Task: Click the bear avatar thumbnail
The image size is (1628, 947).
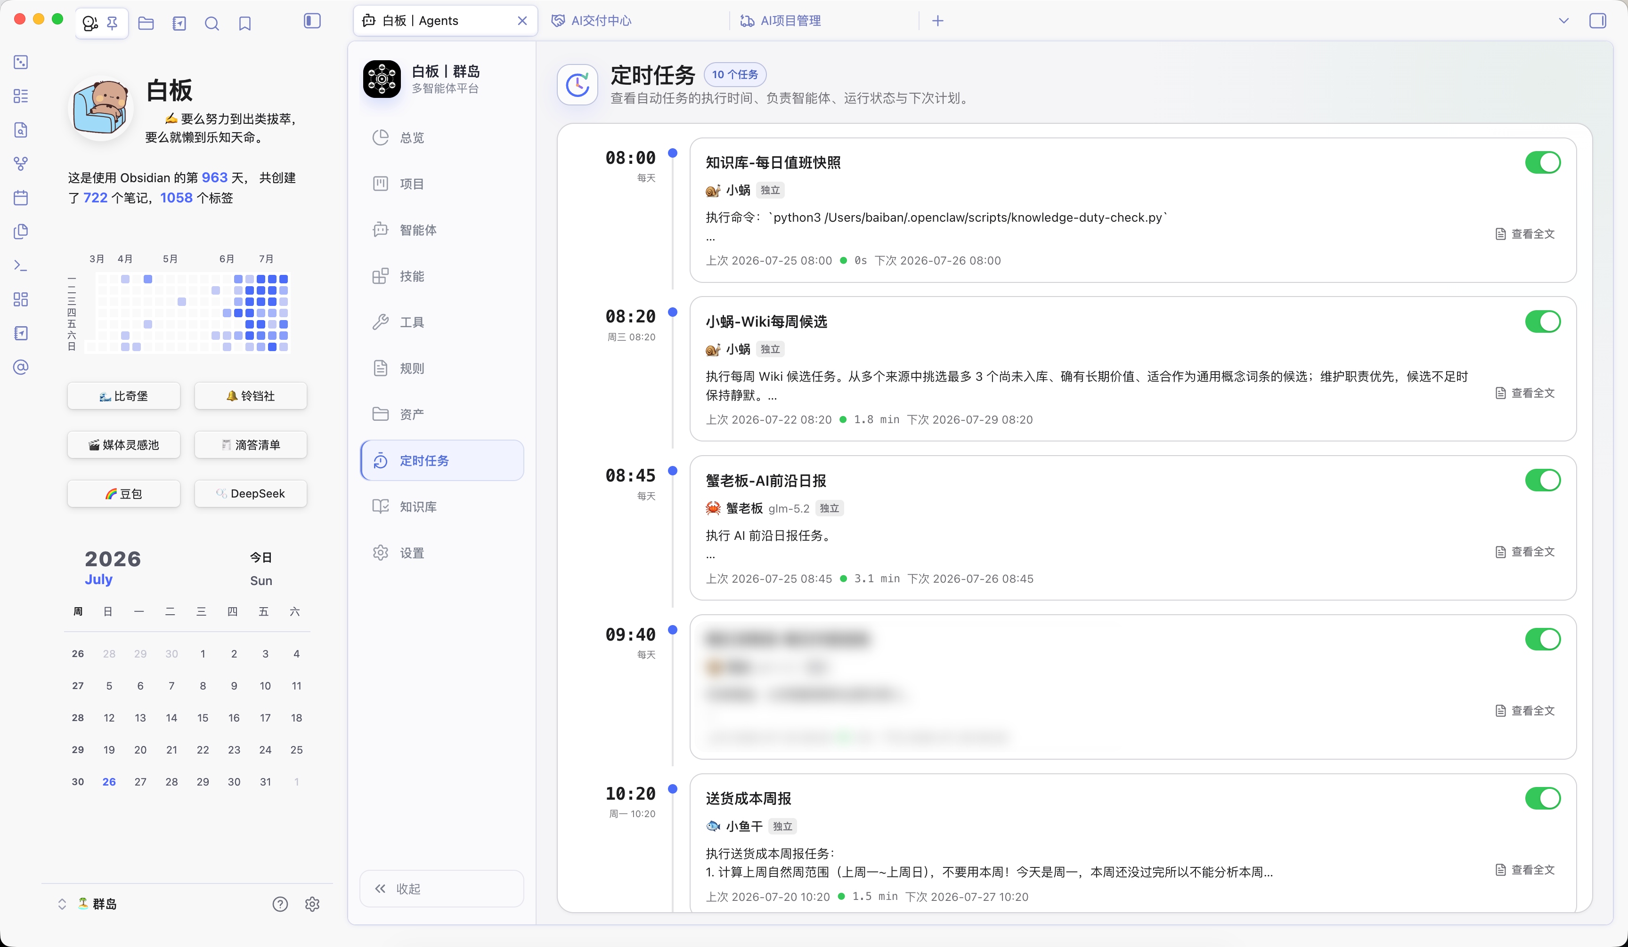Action: [x=100, y=108]
